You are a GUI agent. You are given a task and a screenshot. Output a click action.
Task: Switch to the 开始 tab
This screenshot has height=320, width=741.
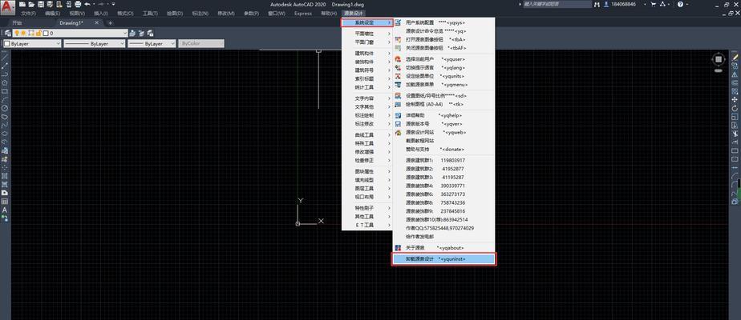tap(18, 22)
